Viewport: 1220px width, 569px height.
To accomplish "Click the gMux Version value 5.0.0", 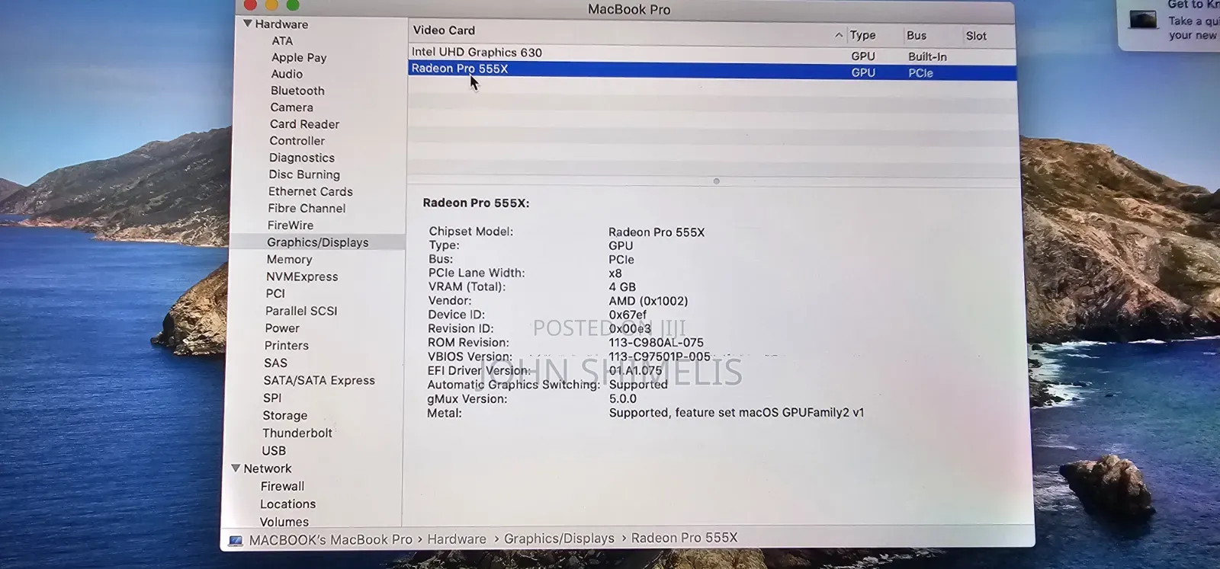I will 622,398.
